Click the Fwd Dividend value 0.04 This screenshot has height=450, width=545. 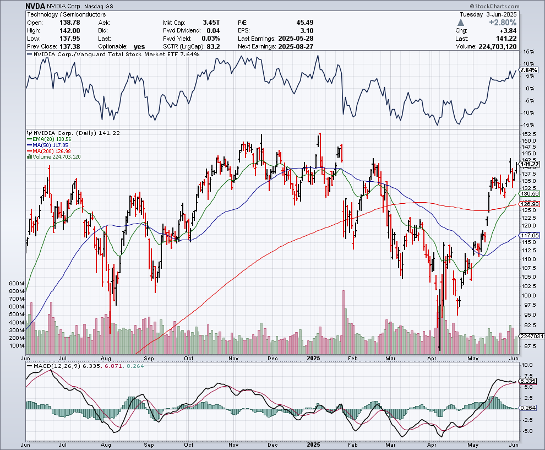pos(213,31)
